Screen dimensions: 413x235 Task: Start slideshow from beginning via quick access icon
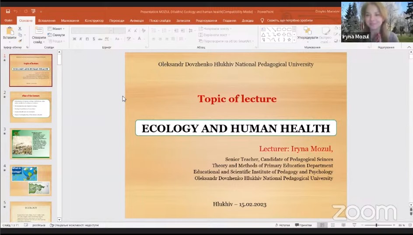[x=33, y=11]
